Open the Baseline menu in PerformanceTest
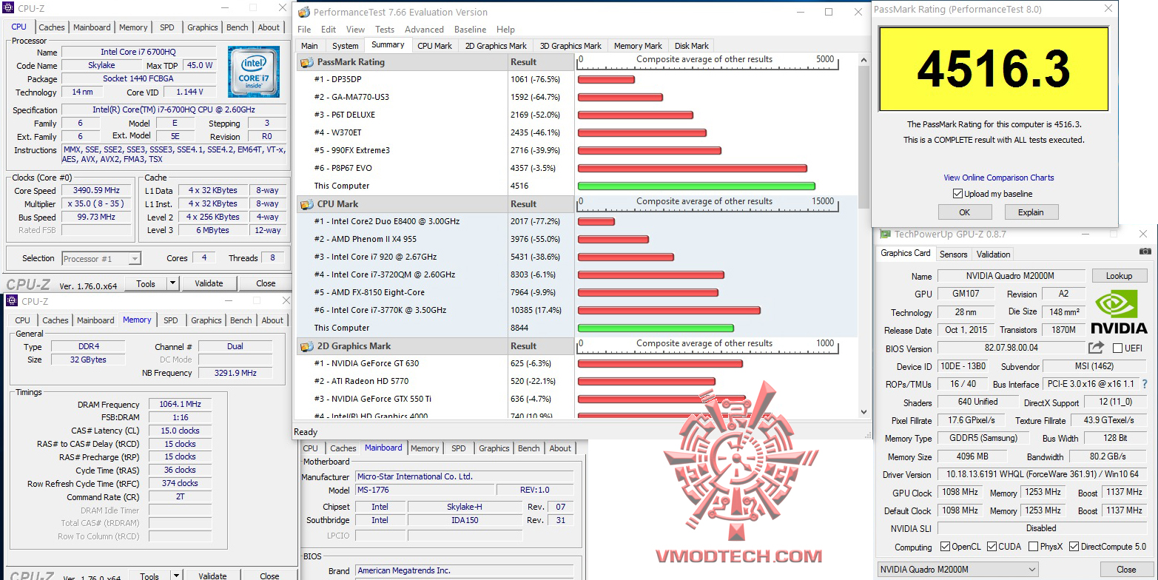Screen dimensions: 1158x580 [470, 30]
